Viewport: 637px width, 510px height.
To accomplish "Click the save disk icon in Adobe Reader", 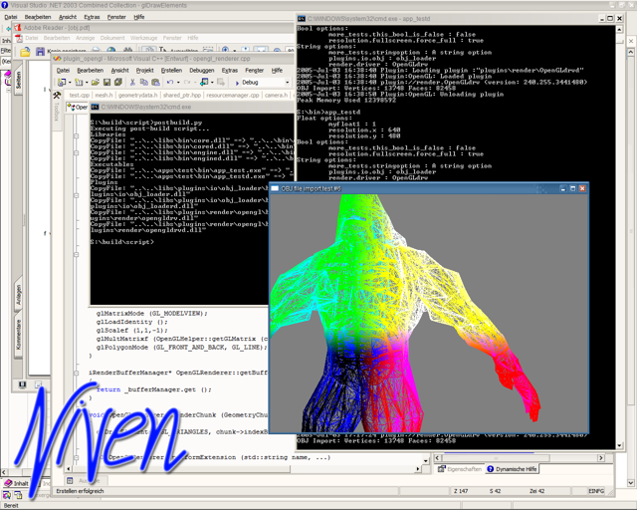I will point(40,52).
